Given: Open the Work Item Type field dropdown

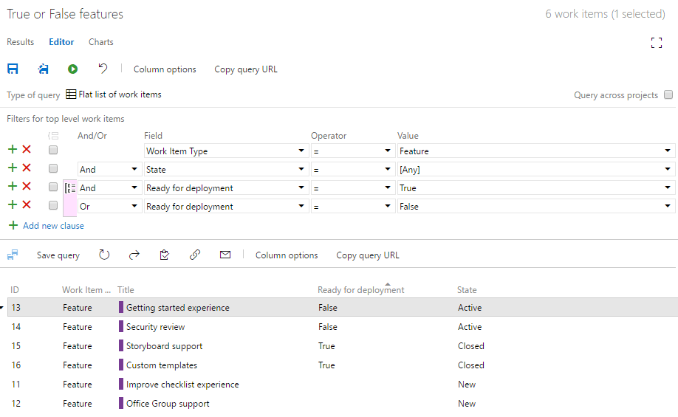Looking at the screenshot, I should (301, 151).
